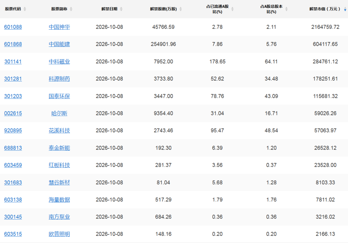
Task: Click stock code 301281
Action: (13, 79)
